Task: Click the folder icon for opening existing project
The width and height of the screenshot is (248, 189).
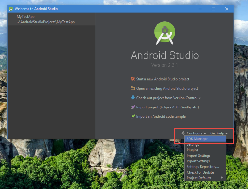Action: coord(133,88)
